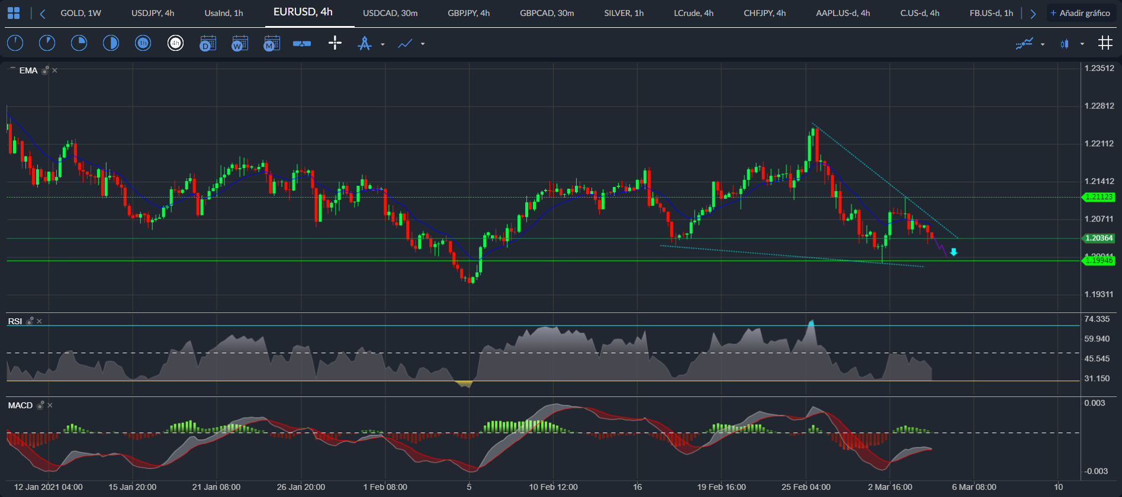Expand the drawing tools dropdown arrow
Screen dimensions: 1122x497
tap(382, 44)
